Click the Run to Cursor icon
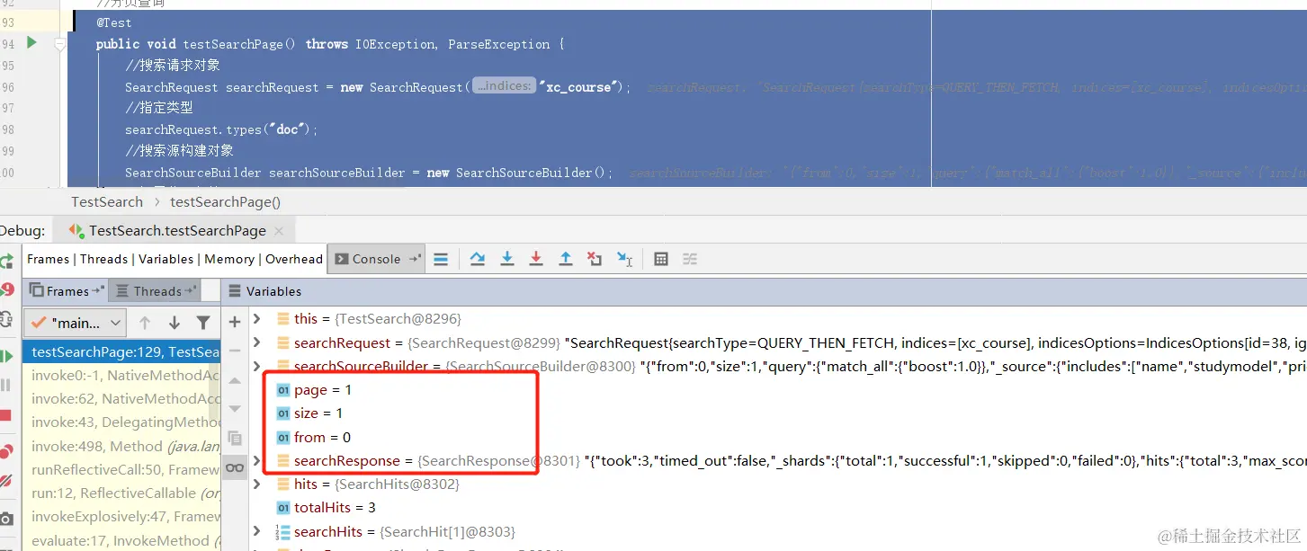This screenshot has height=551, width=1307. click(x=625, y=259)
